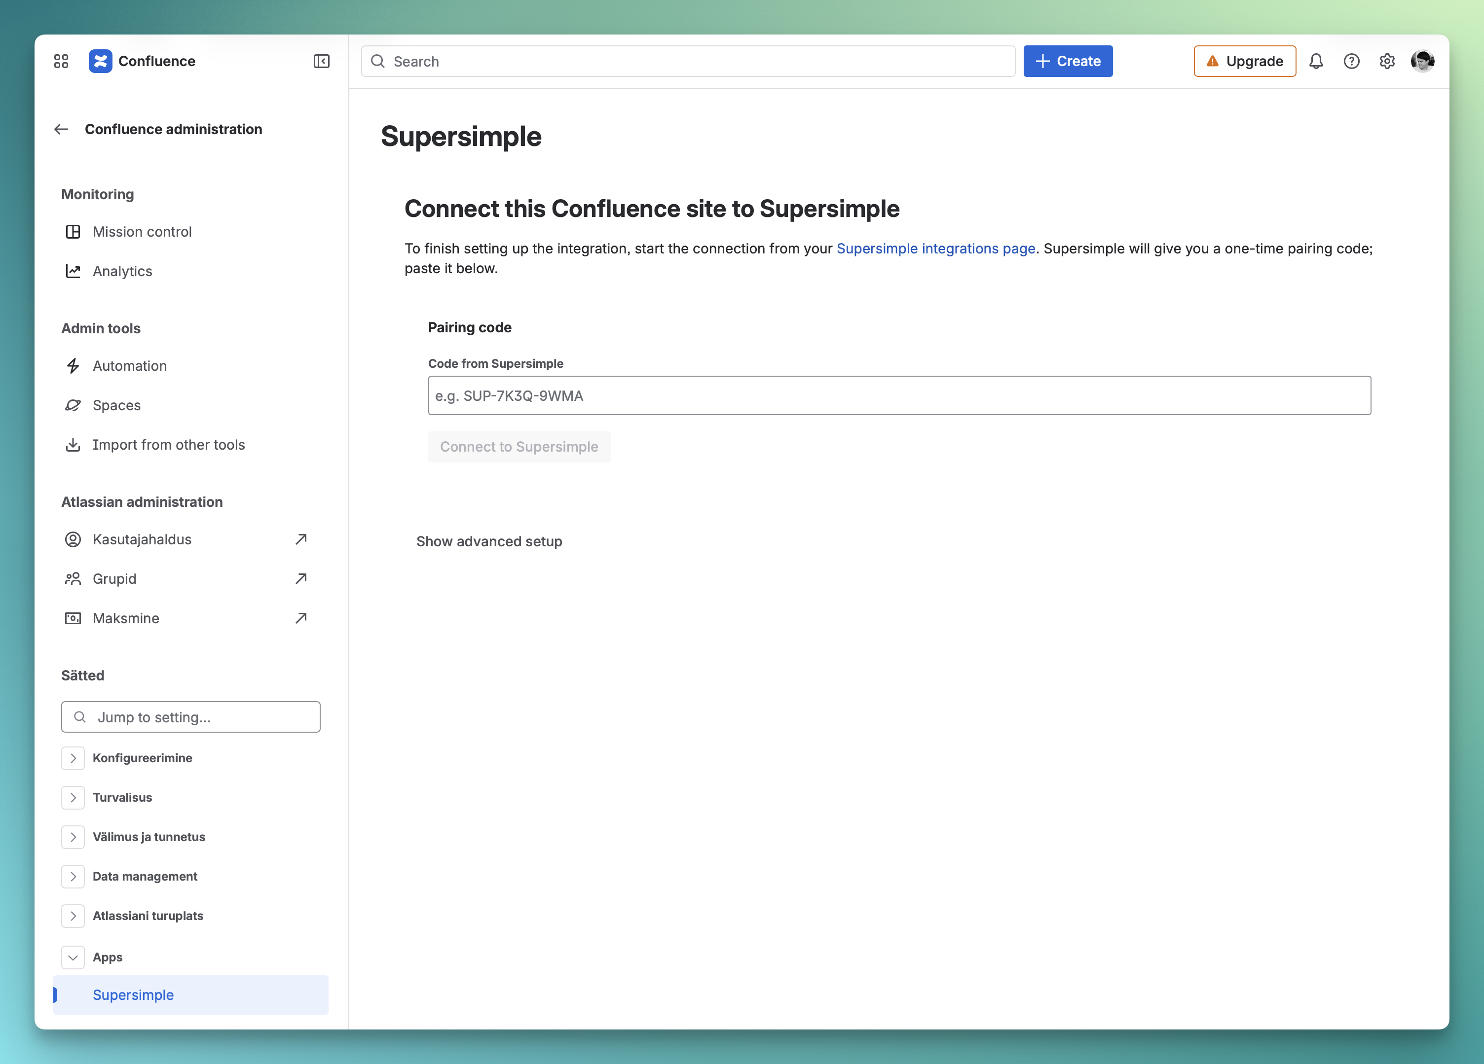This screenshot has width=1484, height=1064.
Task: Click the Konfigureerimine label
Action: (x=142, y=758)
